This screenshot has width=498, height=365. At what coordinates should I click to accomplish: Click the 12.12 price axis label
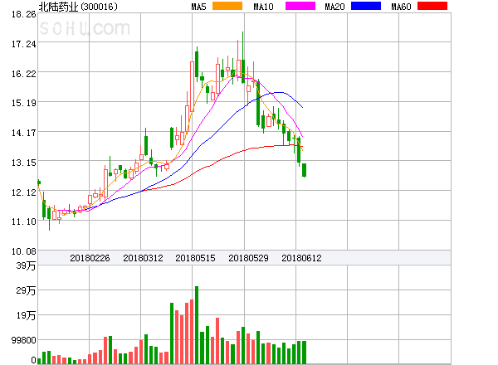click(23, 192)
